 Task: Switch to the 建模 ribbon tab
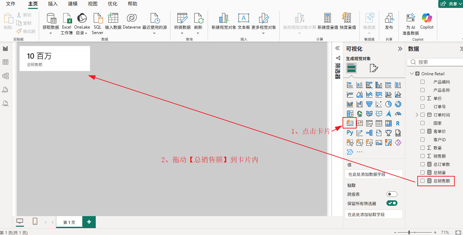[x=73, y=4]
